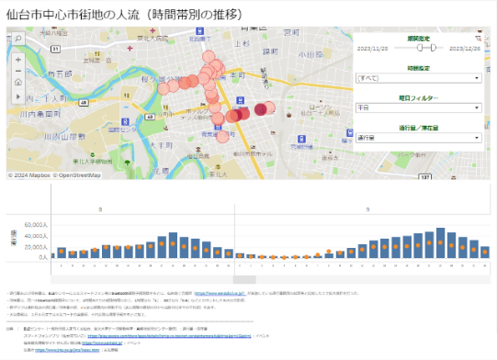
Task: Open the weather agency source link
Action: pyautogui.click(x=67, y=350)
